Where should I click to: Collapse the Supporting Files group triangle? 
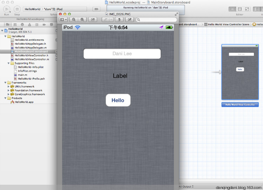(8, 63)
